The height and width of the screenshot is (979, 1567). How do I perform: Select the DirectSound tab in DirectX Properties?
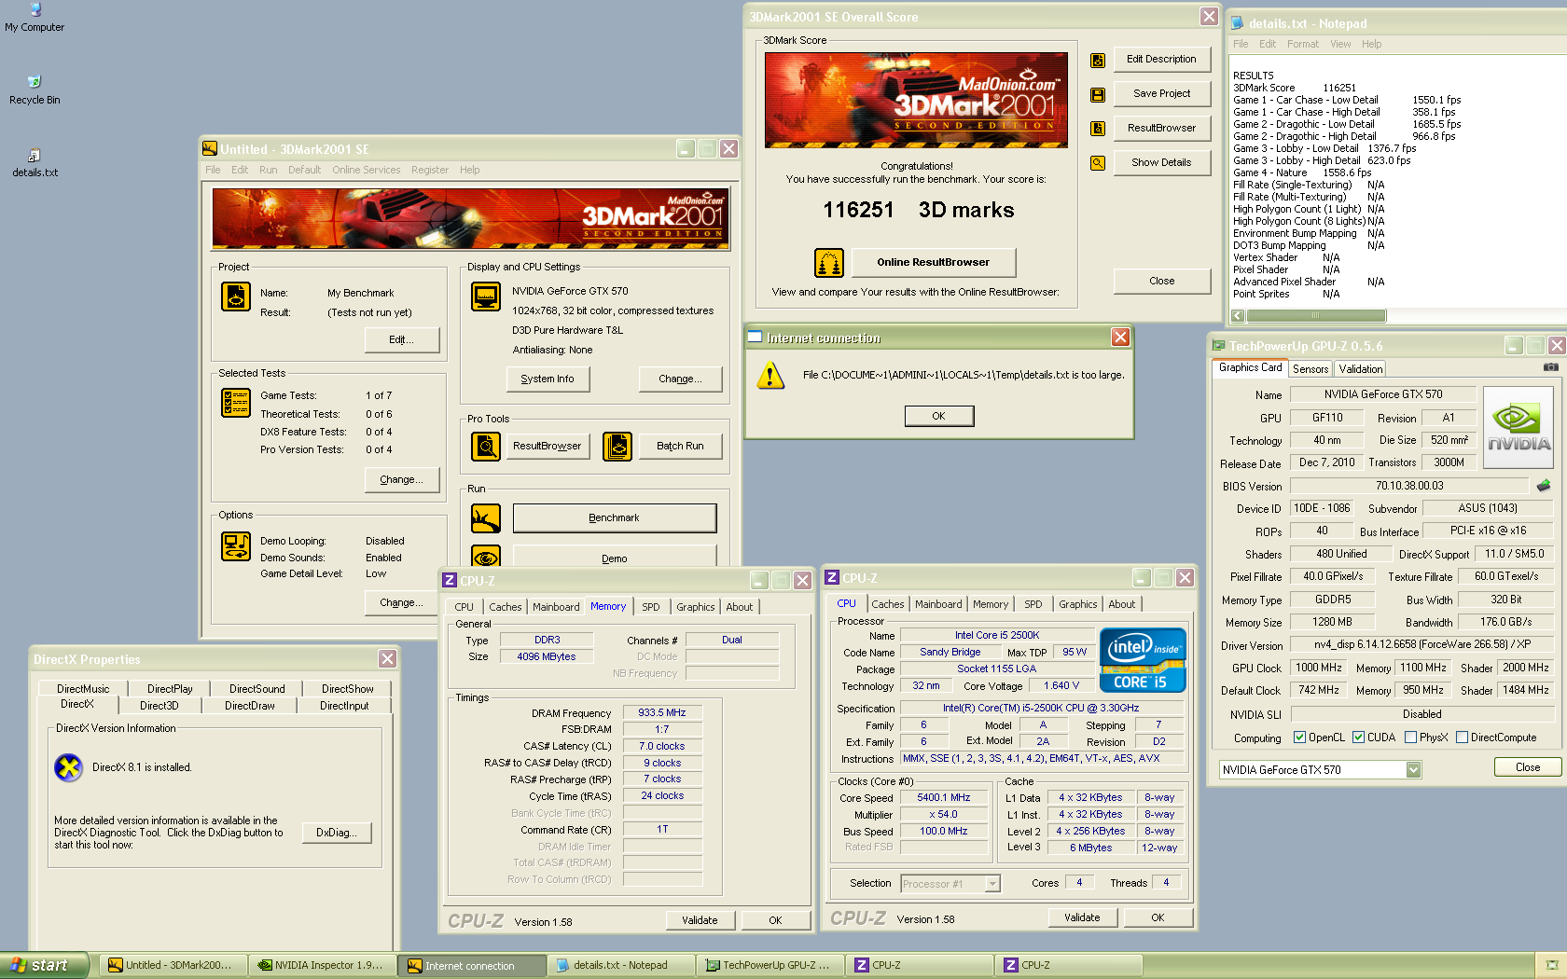(257, 689)
